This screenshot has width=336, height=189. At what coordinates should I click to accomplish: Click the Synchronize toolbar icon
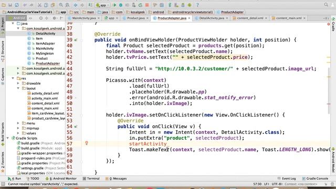point(17,5)
